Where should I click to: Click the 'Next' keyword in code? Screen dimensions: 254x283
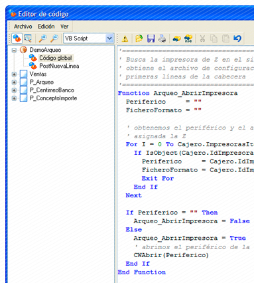[133, 195]
